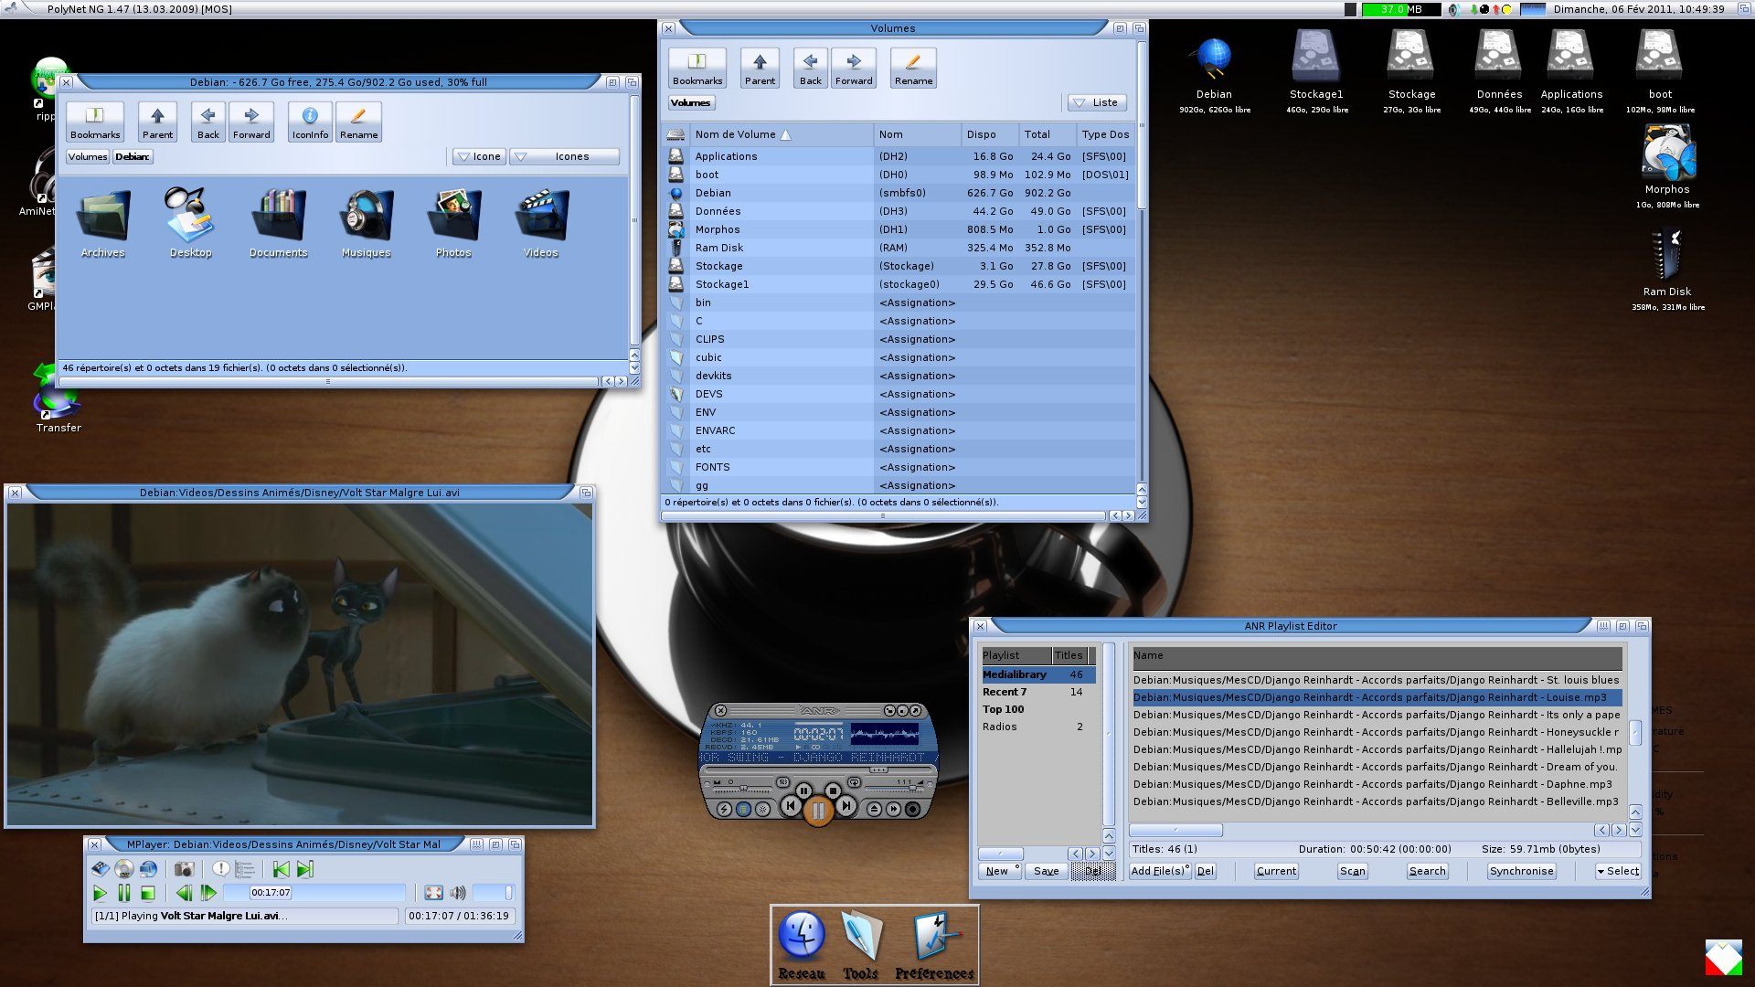Open the Photos folder icon
Viewport: 1755px width, 987px height.
453,224
